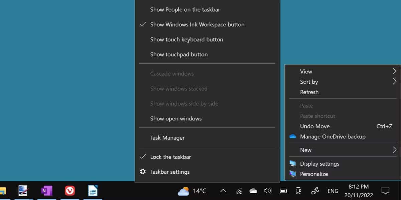401x200 pixels.
Task: Expand the View submenu
Action: click(x=306, y=71)
